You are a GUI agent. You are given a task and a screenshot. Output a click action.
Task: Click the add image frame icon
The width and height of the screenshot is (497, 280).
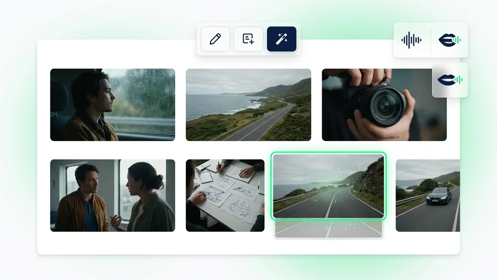click(248, 39)
